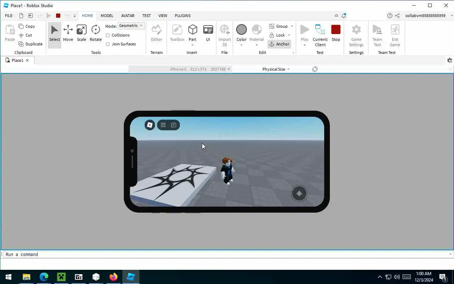Switch Current: Client view

tap(320, 35)
